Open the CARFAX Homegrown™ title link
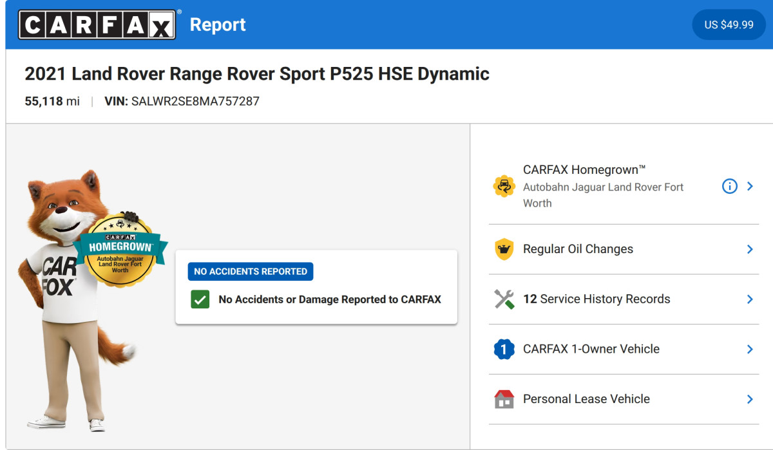Screen dimensions: 773x450 [584, 170]
